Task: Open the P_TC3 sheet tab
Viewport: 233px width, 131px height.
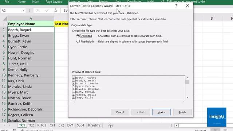Action: coord(42,125)
